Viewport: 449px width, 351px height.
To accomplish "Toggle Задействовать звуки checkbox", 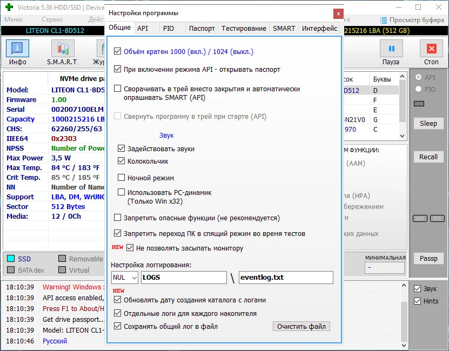I will pyautogui.click(x=121, y=148).
